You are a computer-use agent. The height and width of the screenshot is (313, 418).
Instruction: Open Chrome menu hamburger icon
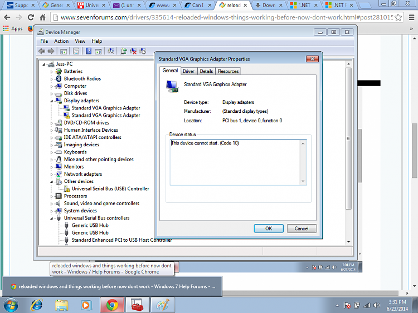(x=411, y=18)
